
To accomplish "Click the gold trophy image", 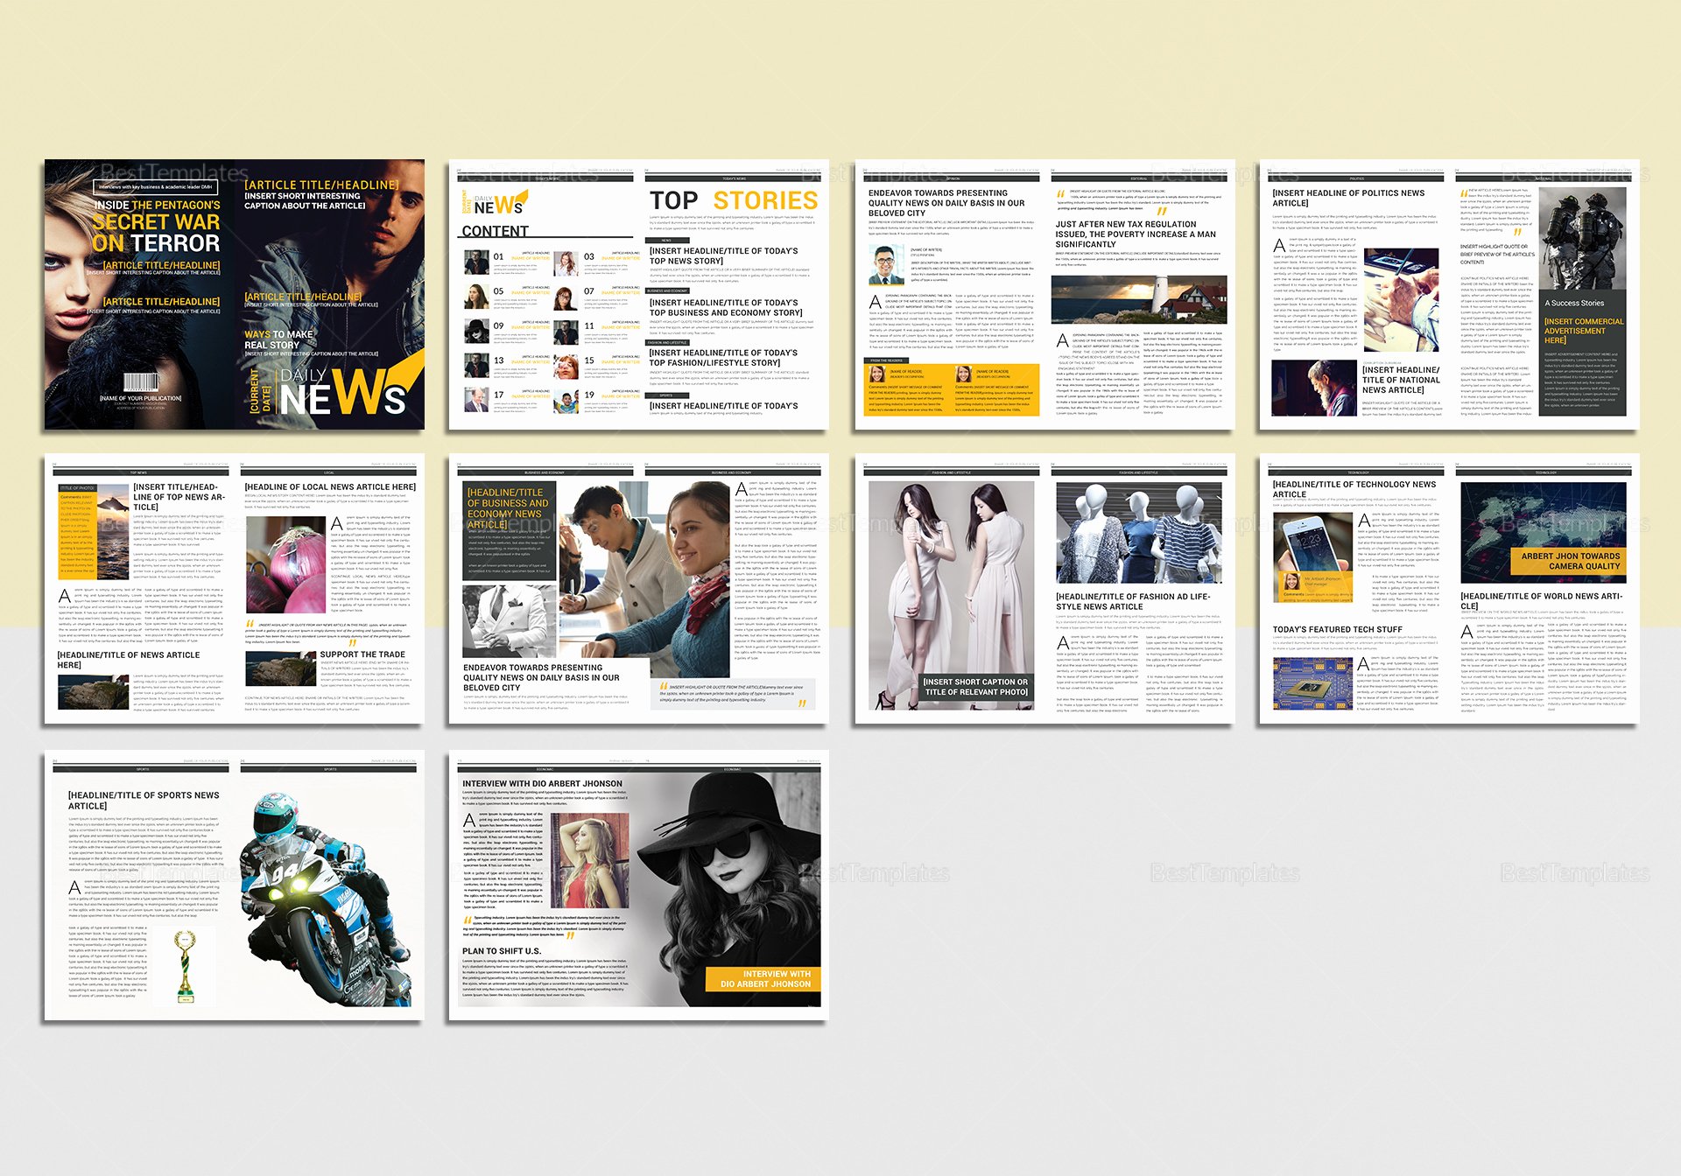I will point(185,966).
